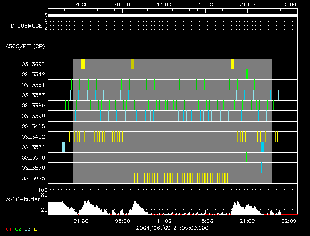310x236 pixels.
Task: Click the green marker in OS_3568 row
Action: pyautogui.click(x=246, y=157)
